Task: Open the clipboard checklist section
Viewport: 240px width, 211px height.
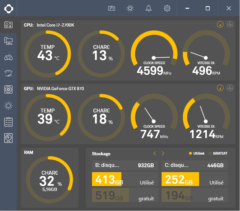Action: (x=8, y=122)
